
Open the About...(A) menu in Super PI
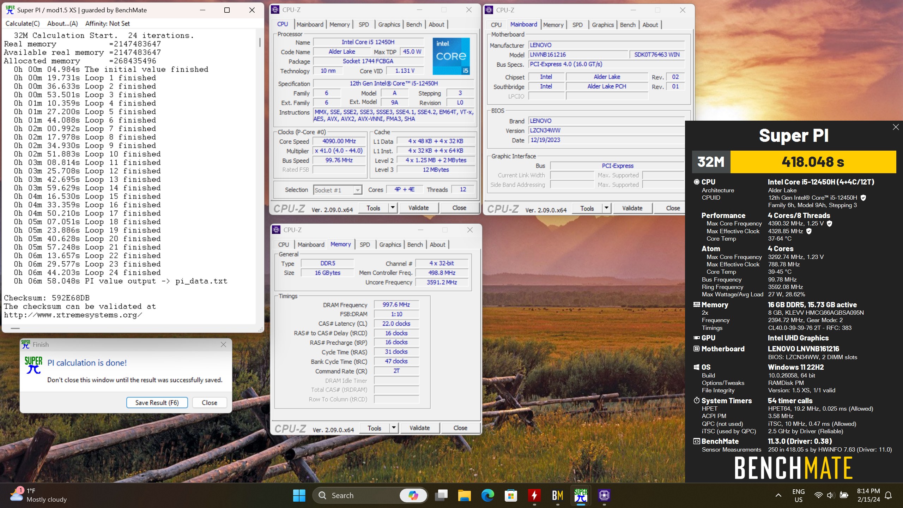tap(62, 24)
